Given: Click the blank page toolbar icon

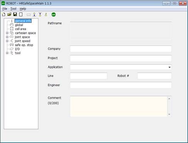Looking at the screenshot, I should click(21, 14).
